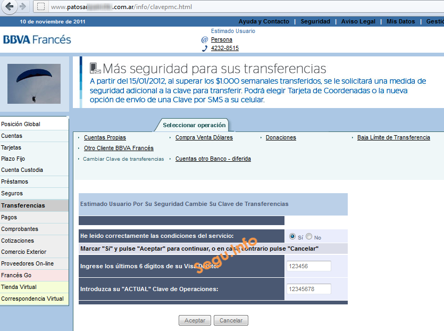The height and width of the screenshot is (331, 444).
Task: Click the Ayuda y Contacto header link
Action: 264,21
